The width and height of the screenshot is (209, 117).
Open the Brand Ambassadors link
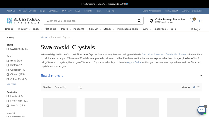pyautogui.click(x=152, y=11)
